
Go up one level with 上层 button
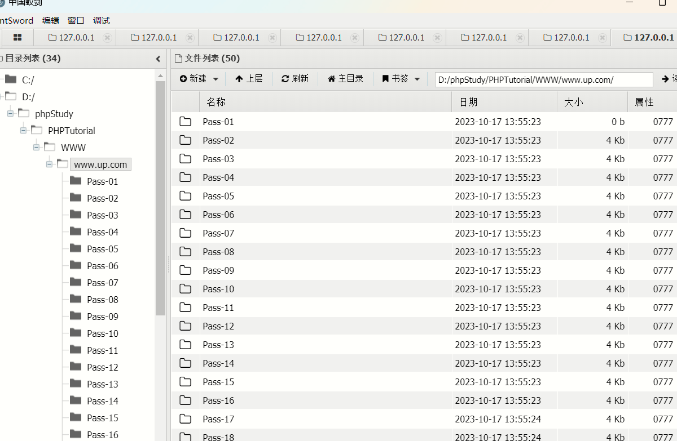[x=248, y=79]
